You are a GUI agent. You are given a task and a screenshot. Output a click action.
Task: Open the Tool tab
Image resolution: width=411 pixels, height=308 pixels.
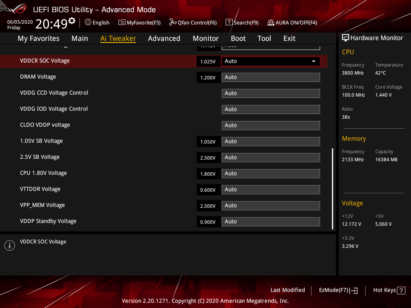[x=264, y=38]
